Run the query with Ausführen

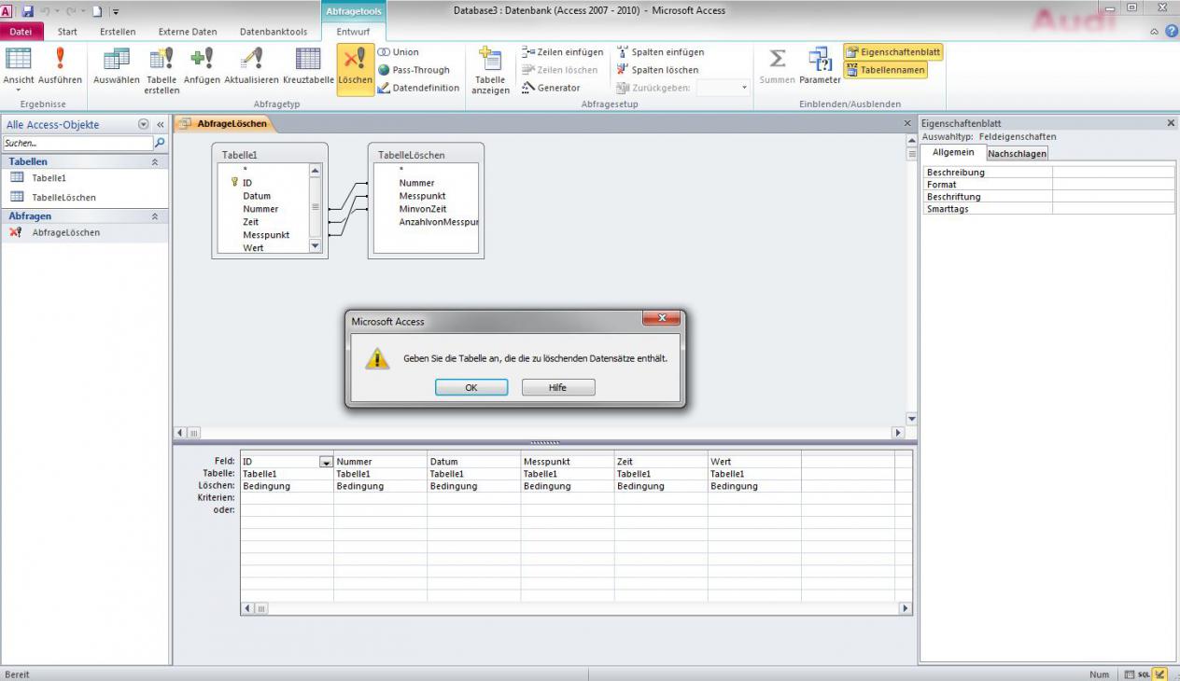[60, 67]
